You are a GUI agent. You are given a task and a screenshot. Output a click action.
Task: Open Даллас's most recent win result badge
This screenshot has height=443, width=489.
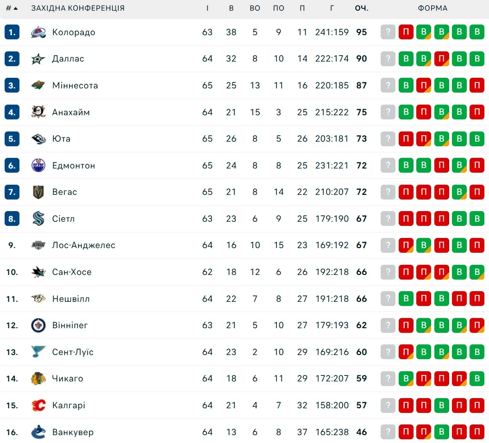pos(406,59)
